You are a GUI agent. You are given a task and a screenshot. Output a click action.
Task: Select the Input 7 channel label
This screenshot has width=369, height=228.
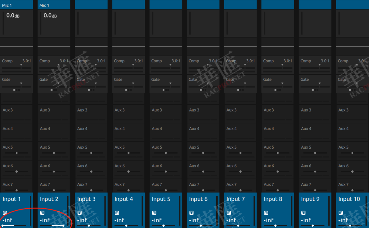tap(235, 199)
